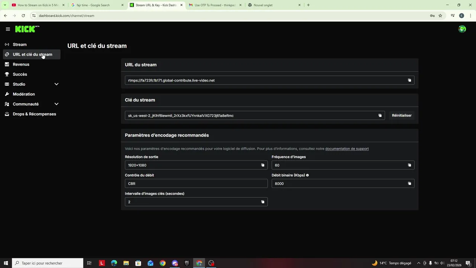
Task: Open Modération in the sidebar
Action: [32, 94]
